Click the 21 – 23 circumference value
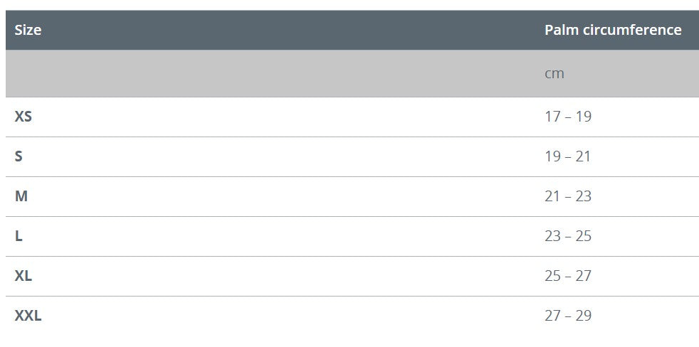The width and height of the screenshot is (699, 347). tap(568, 196)
